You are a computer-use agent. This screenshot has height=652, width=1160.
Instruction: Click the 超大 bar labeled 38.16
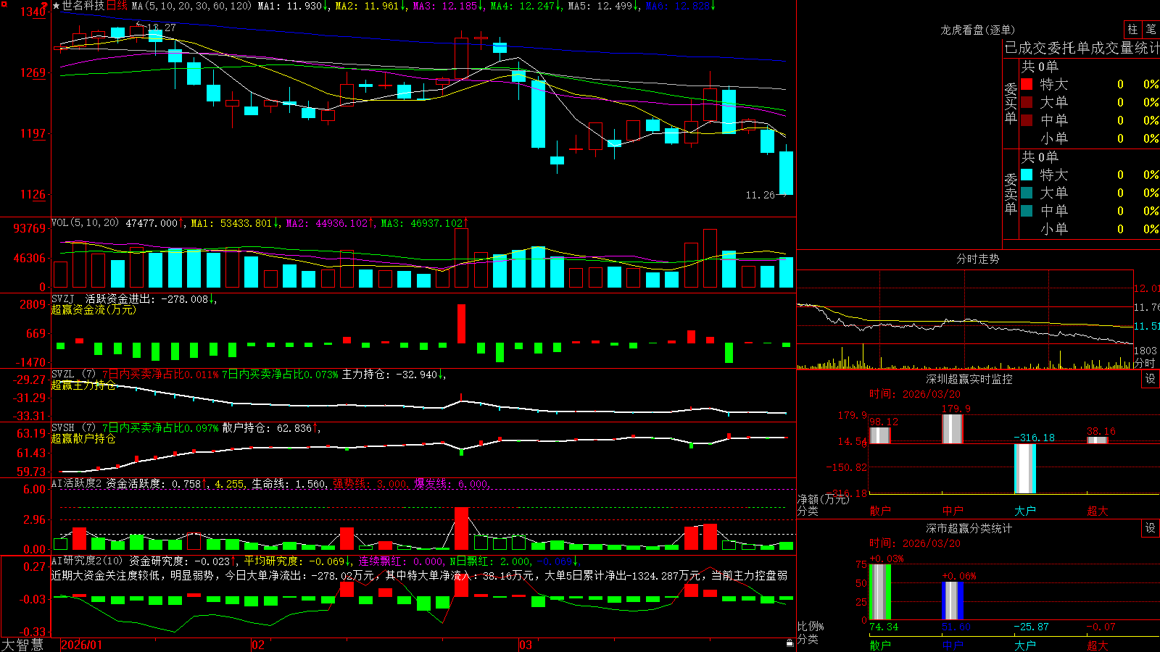point(1098,440)
